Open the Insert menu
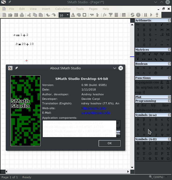 46,9
